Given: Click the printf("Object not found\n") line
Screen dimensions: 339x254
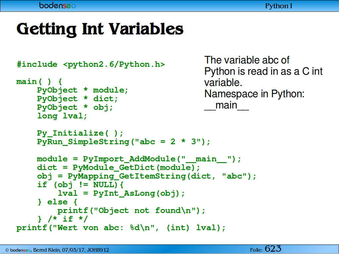Looking at the screenshot, I should [131, 211].
